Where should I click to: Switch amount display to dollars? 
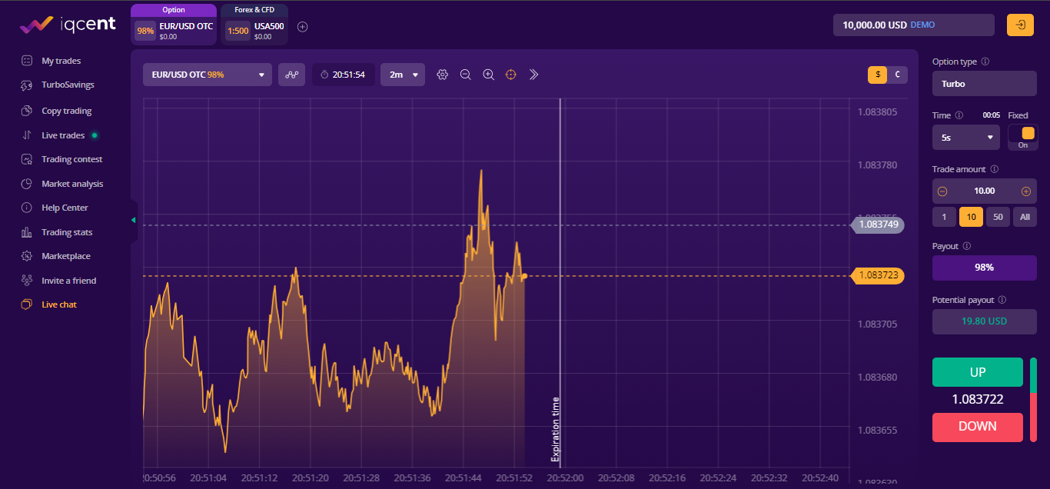[878, 75]
